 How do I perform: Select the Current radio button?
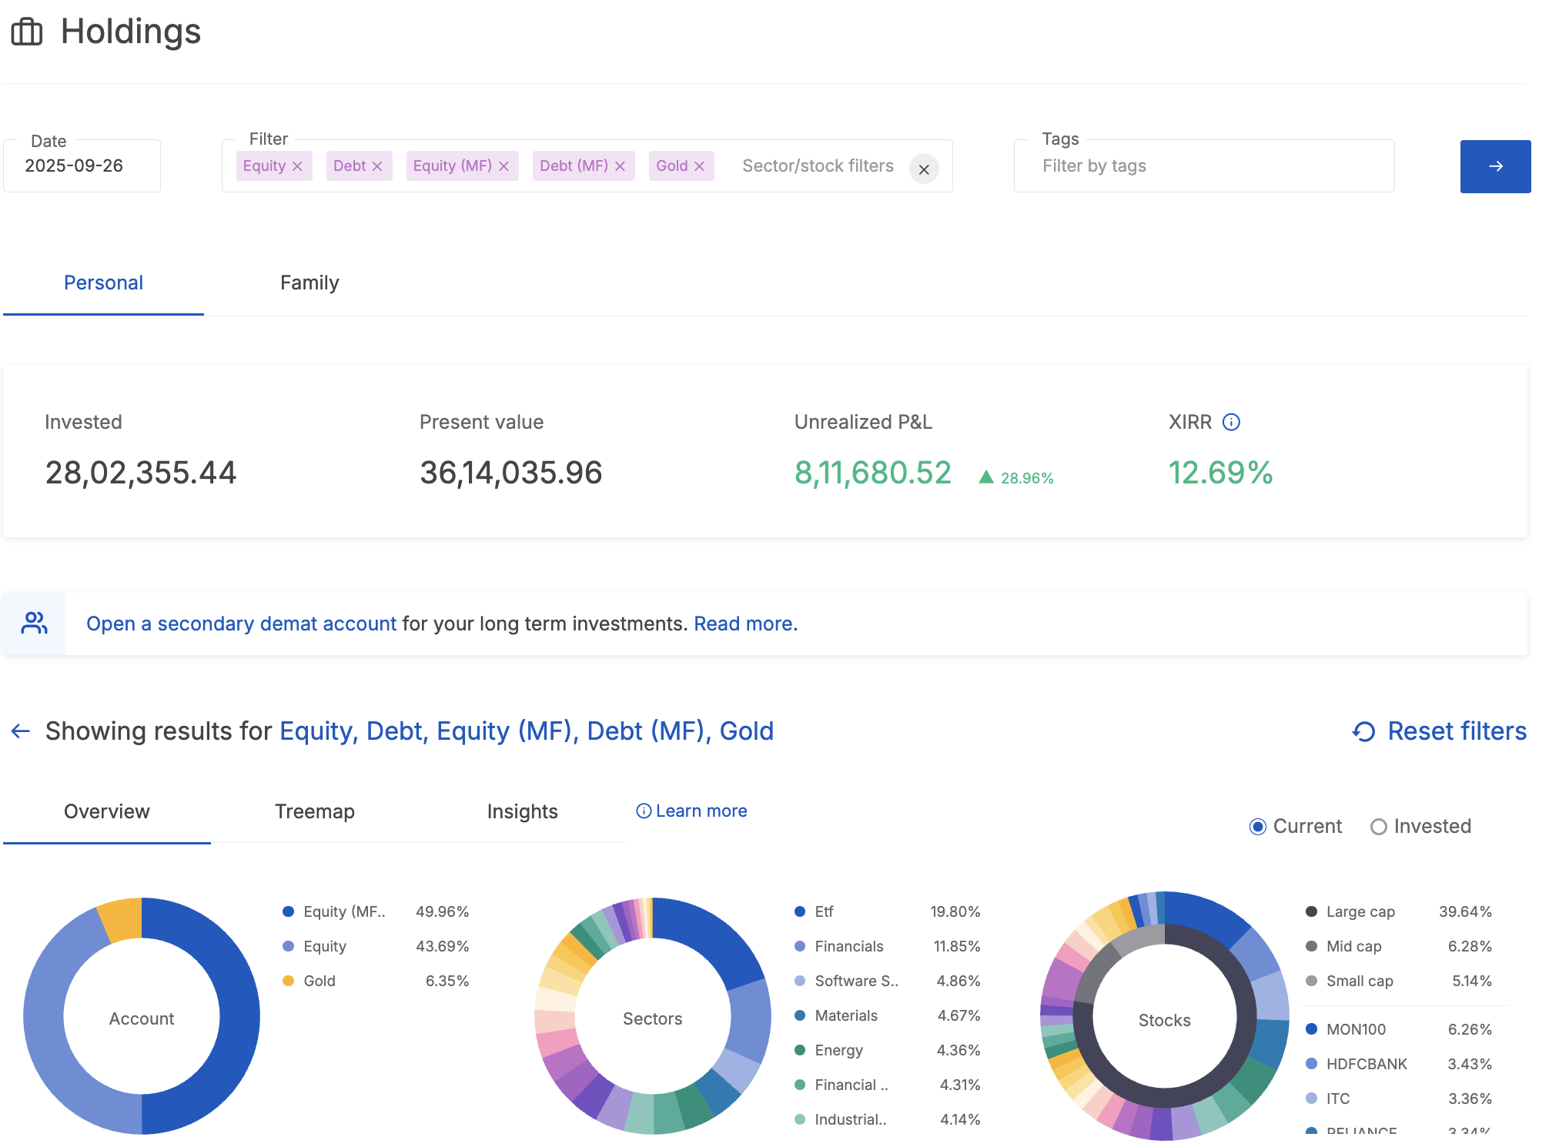1257,827
